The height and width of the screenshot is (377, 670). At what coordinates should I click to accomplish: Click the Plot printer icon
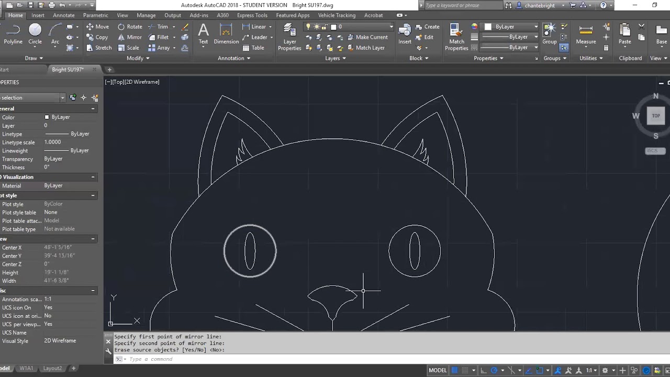[x=51, y=5]
